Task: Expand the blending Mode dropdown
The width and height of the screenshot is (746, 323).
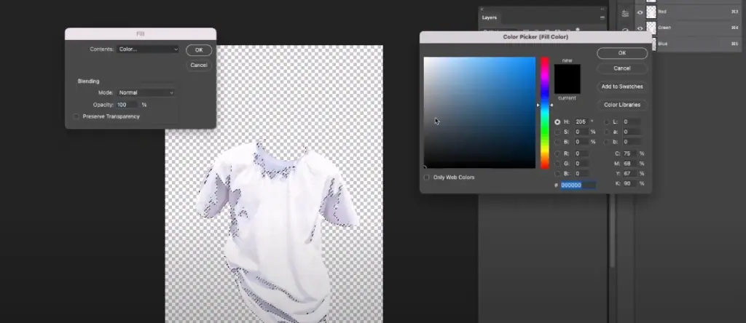Action: [x=146, y=93]
